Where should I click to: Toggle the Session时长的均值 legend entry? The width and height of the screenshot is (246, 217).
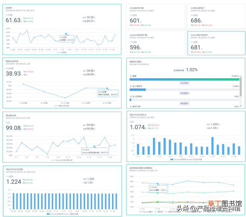tap(186, 159)
